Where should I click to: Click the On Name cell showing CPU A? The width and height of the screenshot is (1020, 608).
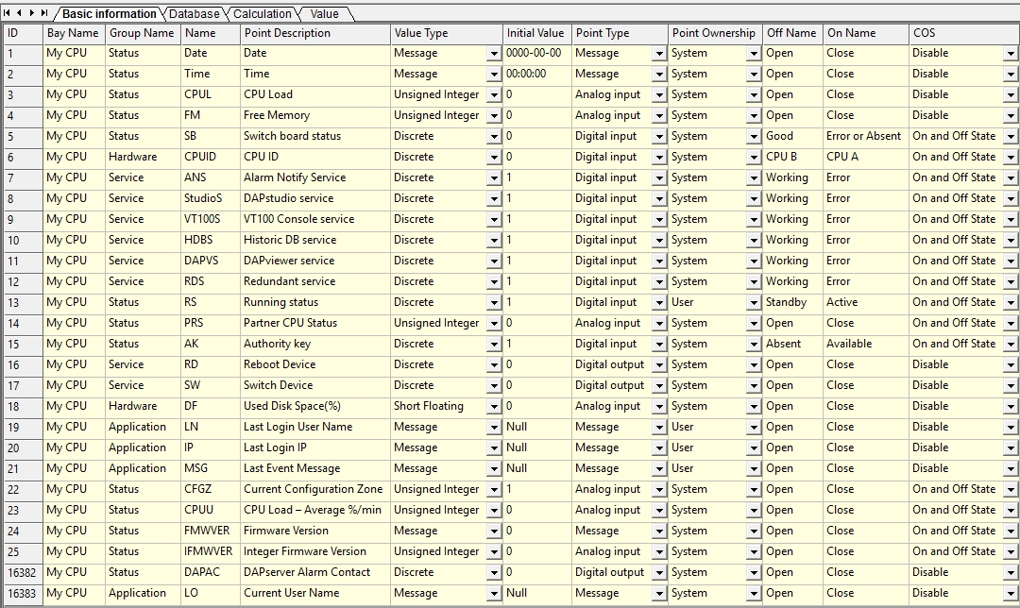(x=865, y=158)
